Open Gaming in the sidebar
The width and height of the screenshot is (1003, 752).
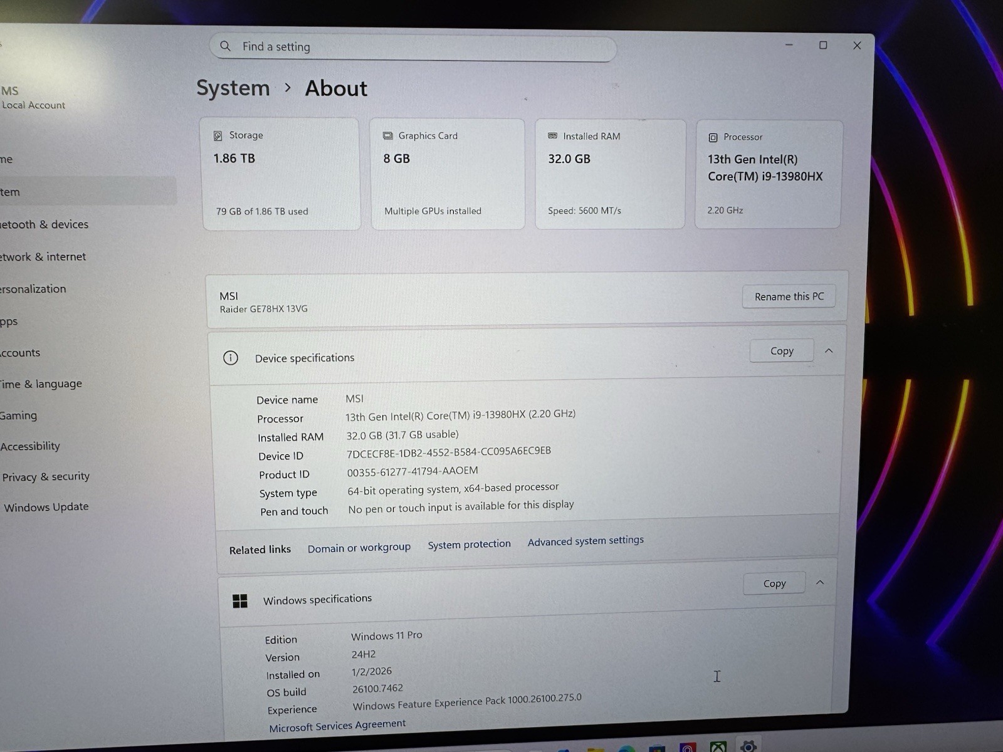(19, 415)
